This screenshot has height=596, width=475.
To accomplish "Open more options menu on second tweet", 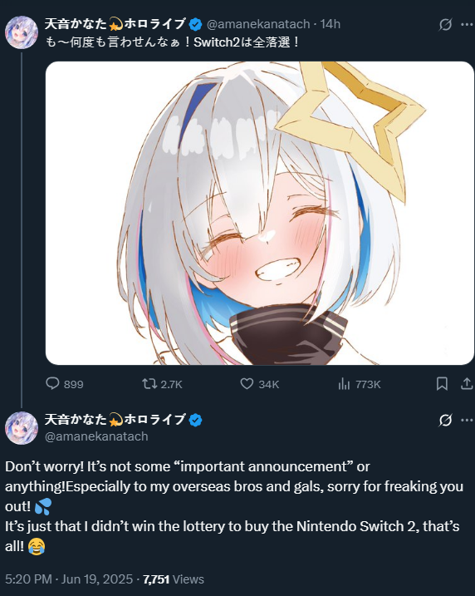I will [x=467, y=420].
